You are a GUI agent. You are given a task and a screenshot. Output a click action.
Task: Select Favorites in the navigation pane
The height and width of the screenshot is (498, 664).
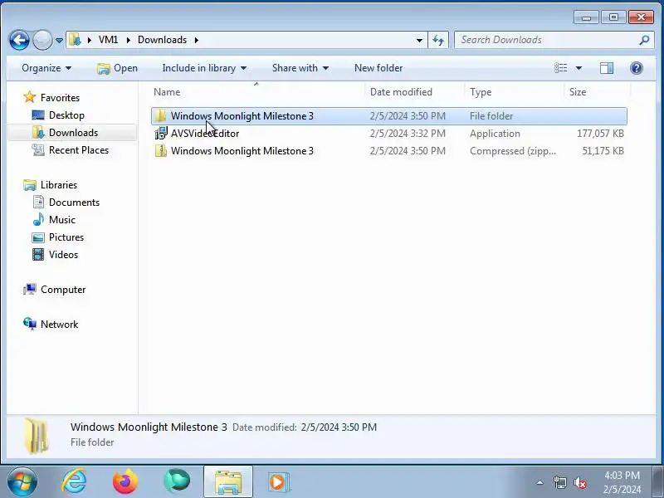click(60, 98)
